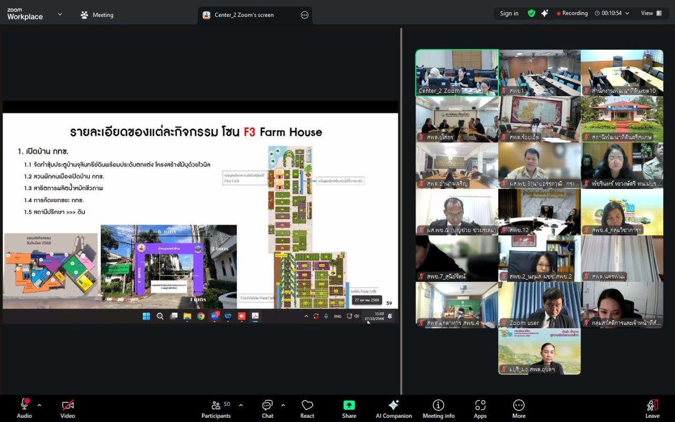Click PDF reader icon in shared taskbar
Screen dimensions: 675x422
(x=255, y=316)
